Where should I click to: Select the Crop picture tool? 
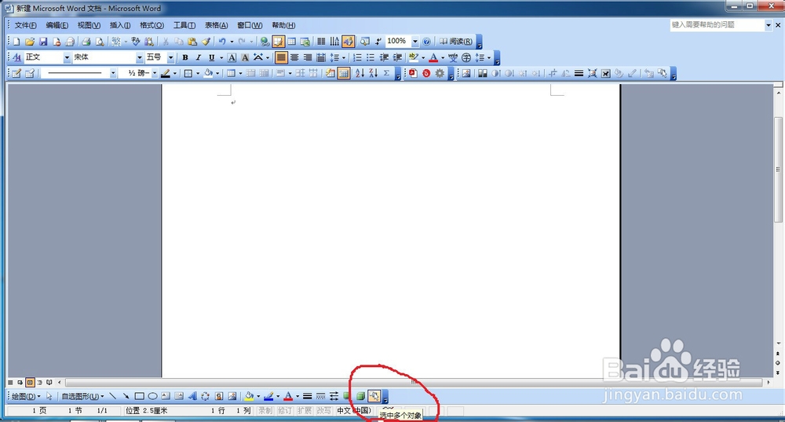[x=552, y=73]
